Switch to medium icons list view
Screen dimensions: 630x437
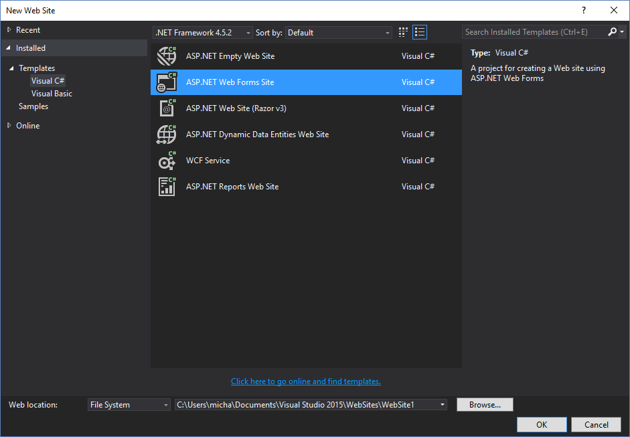click(420, 32)
